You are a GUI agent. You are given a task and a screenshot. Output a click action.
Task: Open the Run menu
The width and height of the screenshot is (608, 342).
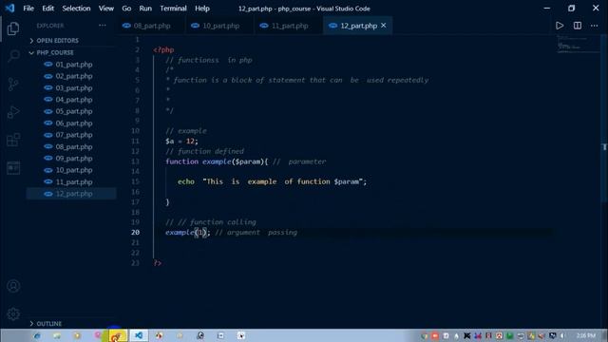145,9
